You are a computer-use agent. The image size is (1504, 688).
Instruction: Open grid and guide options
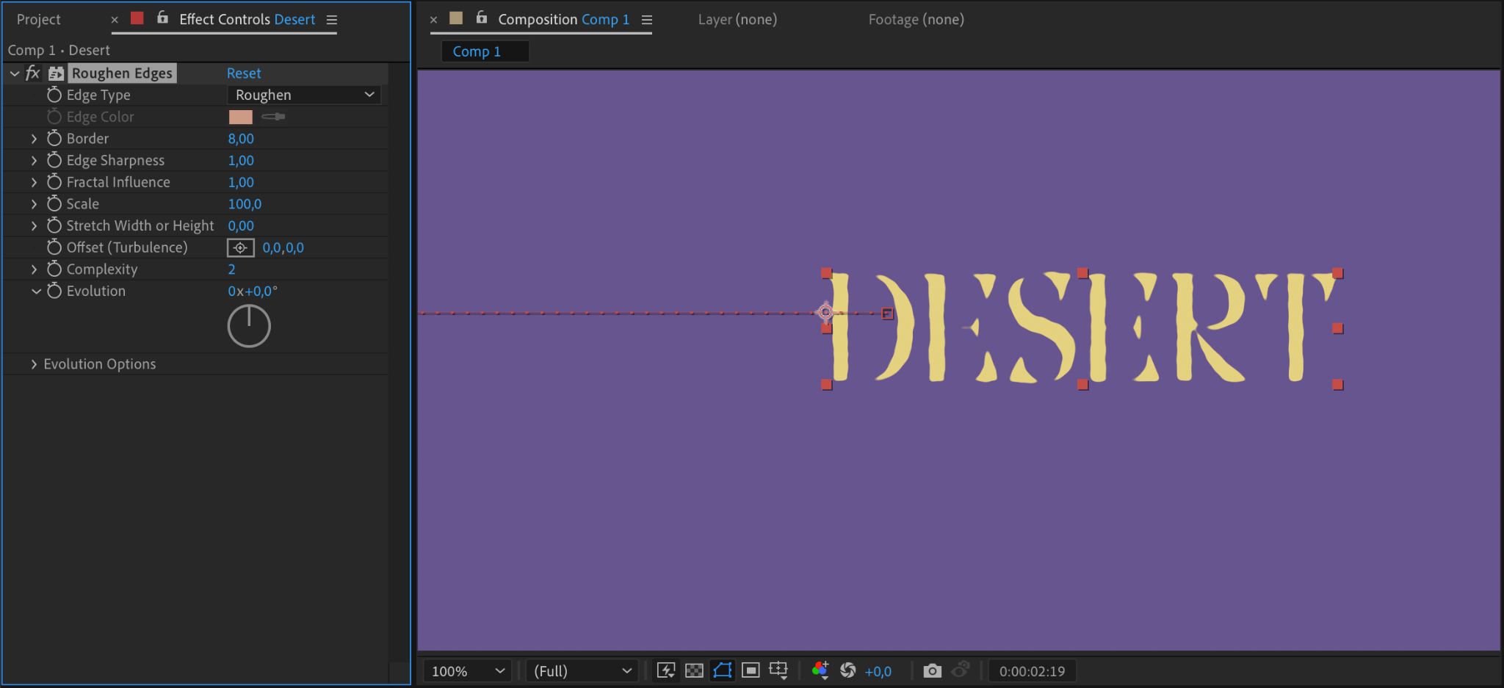tap(778, 670)
